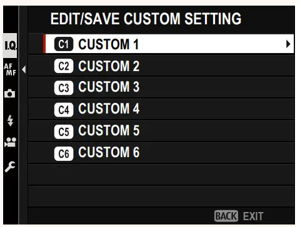Select the CUSTOM 2 menu entry
Image resolution: width=300 pixels, height=227 pixels.
[161, 66]
